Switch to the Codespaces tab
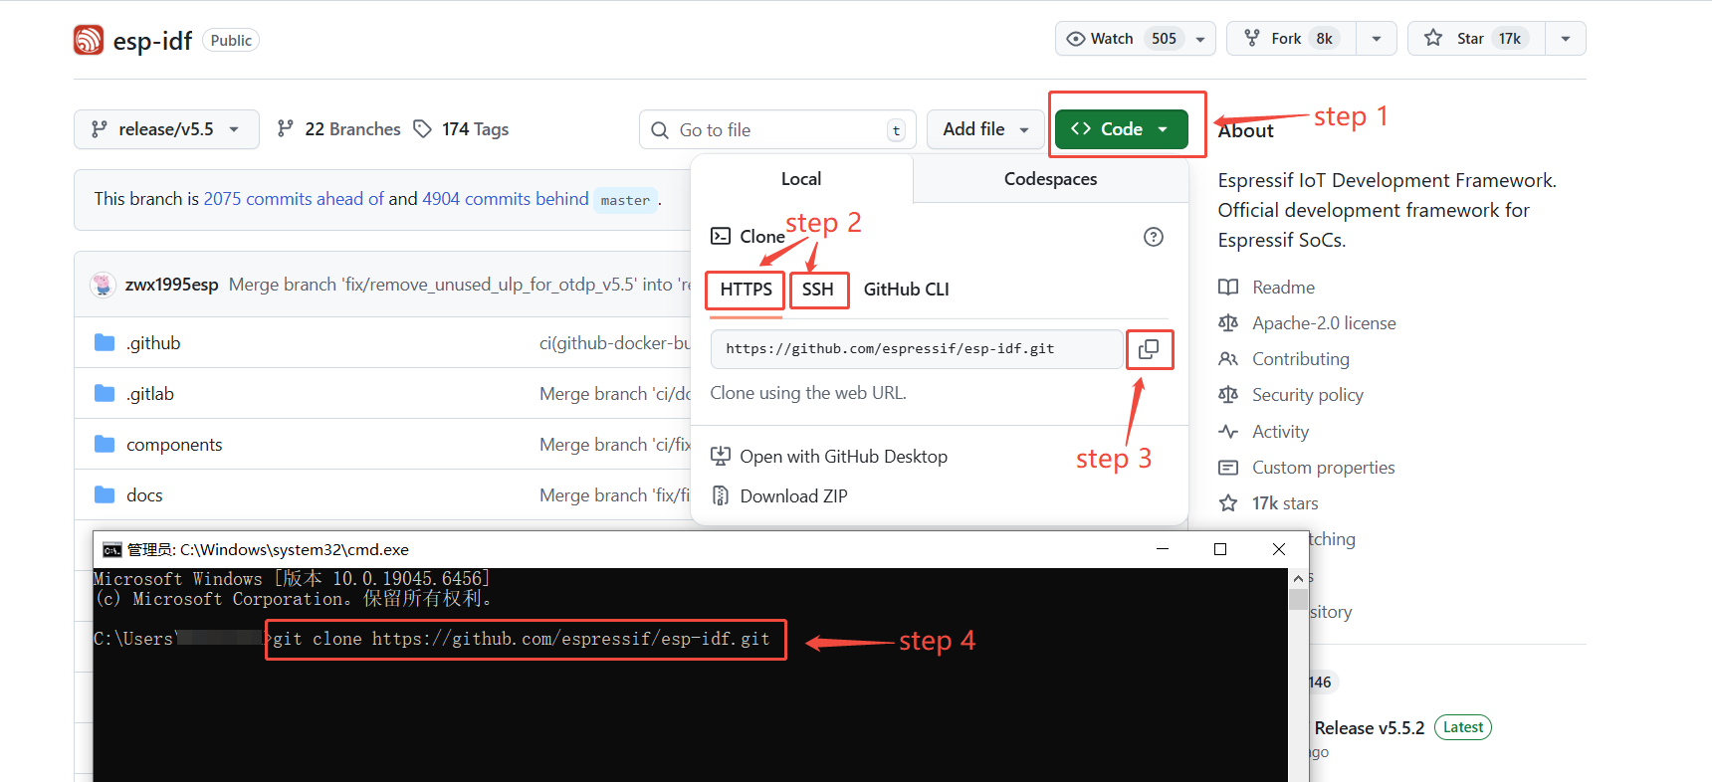The width and height of the screenshot is (1712, 782). point(1049,179)
